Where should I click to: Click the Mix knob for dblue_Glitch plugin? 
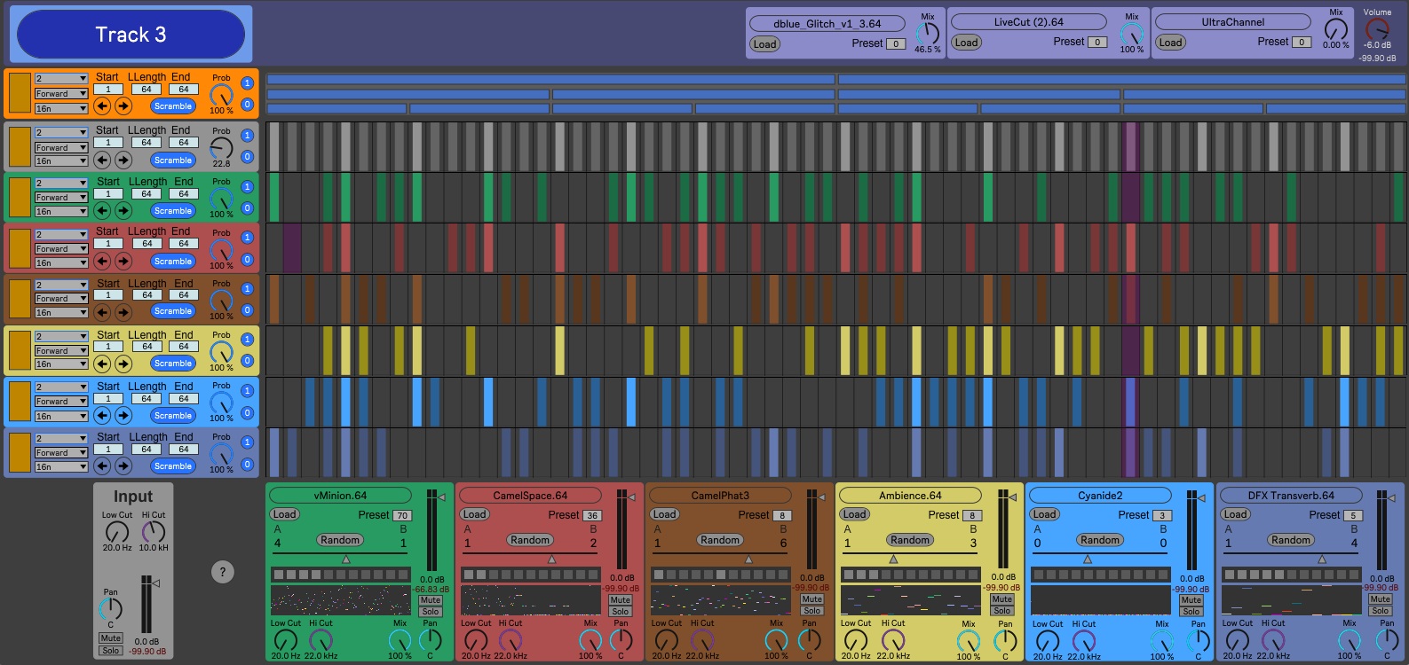pyautogui.click(x=927, y=34)
